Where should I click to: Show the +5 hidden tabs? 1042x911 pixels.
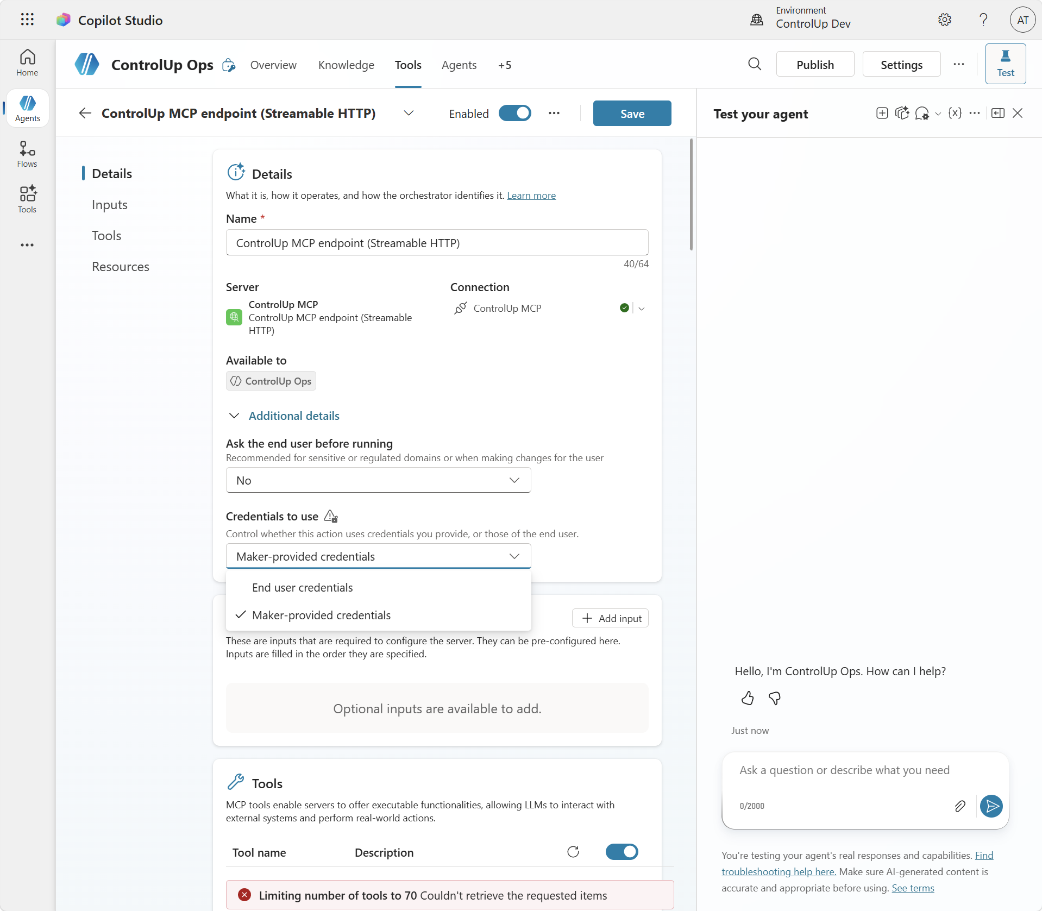[x=505, y=65]
